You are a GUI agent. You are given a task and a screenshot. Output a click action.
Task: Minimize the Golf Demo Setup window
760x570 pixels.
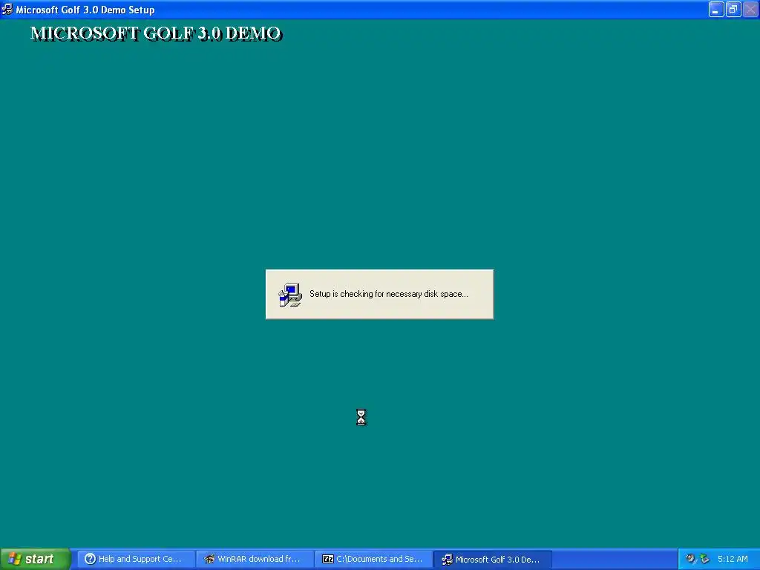point(716,9)
